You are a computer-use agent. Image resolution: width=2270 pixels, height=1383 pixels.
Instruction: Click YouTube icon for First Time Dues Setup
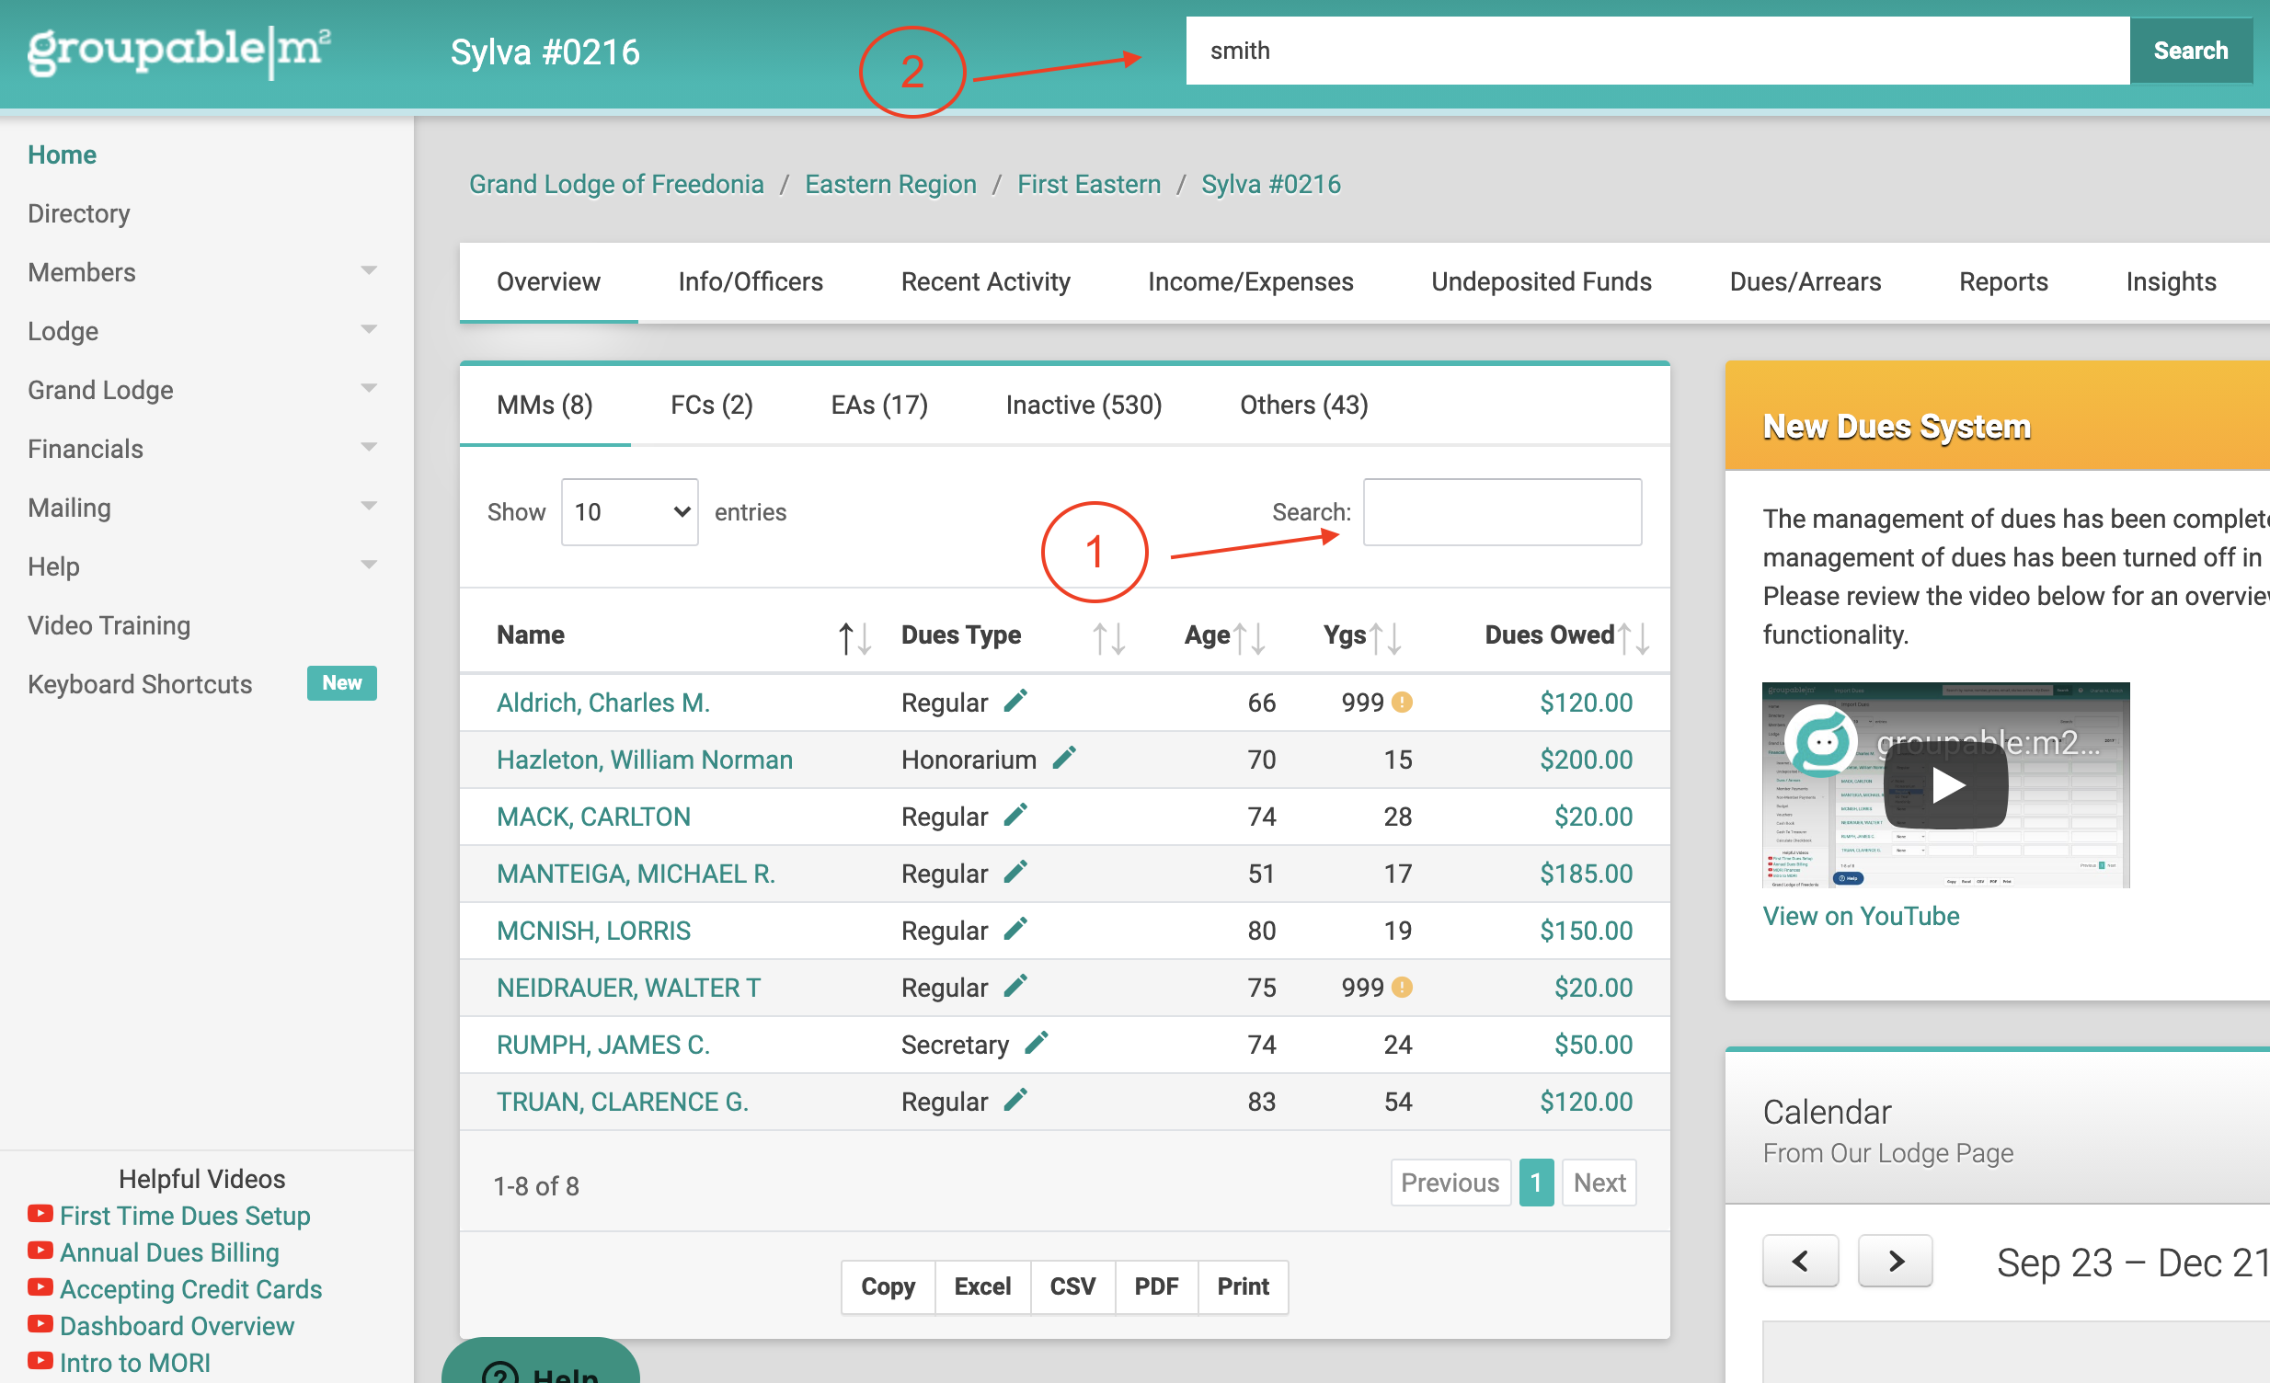(x=40, y=1214)
